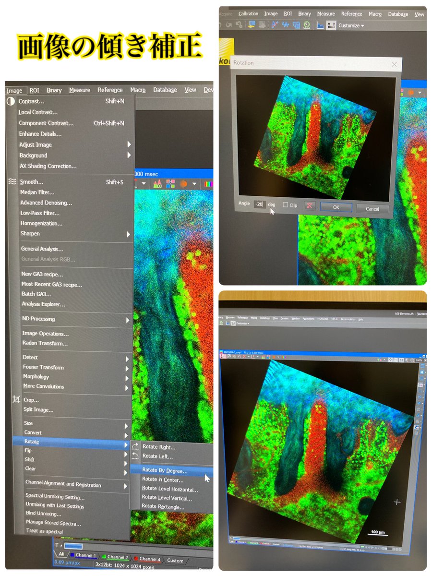Click the Crop icon in the Image menu

pyautogui.click(x=16, y=399)
